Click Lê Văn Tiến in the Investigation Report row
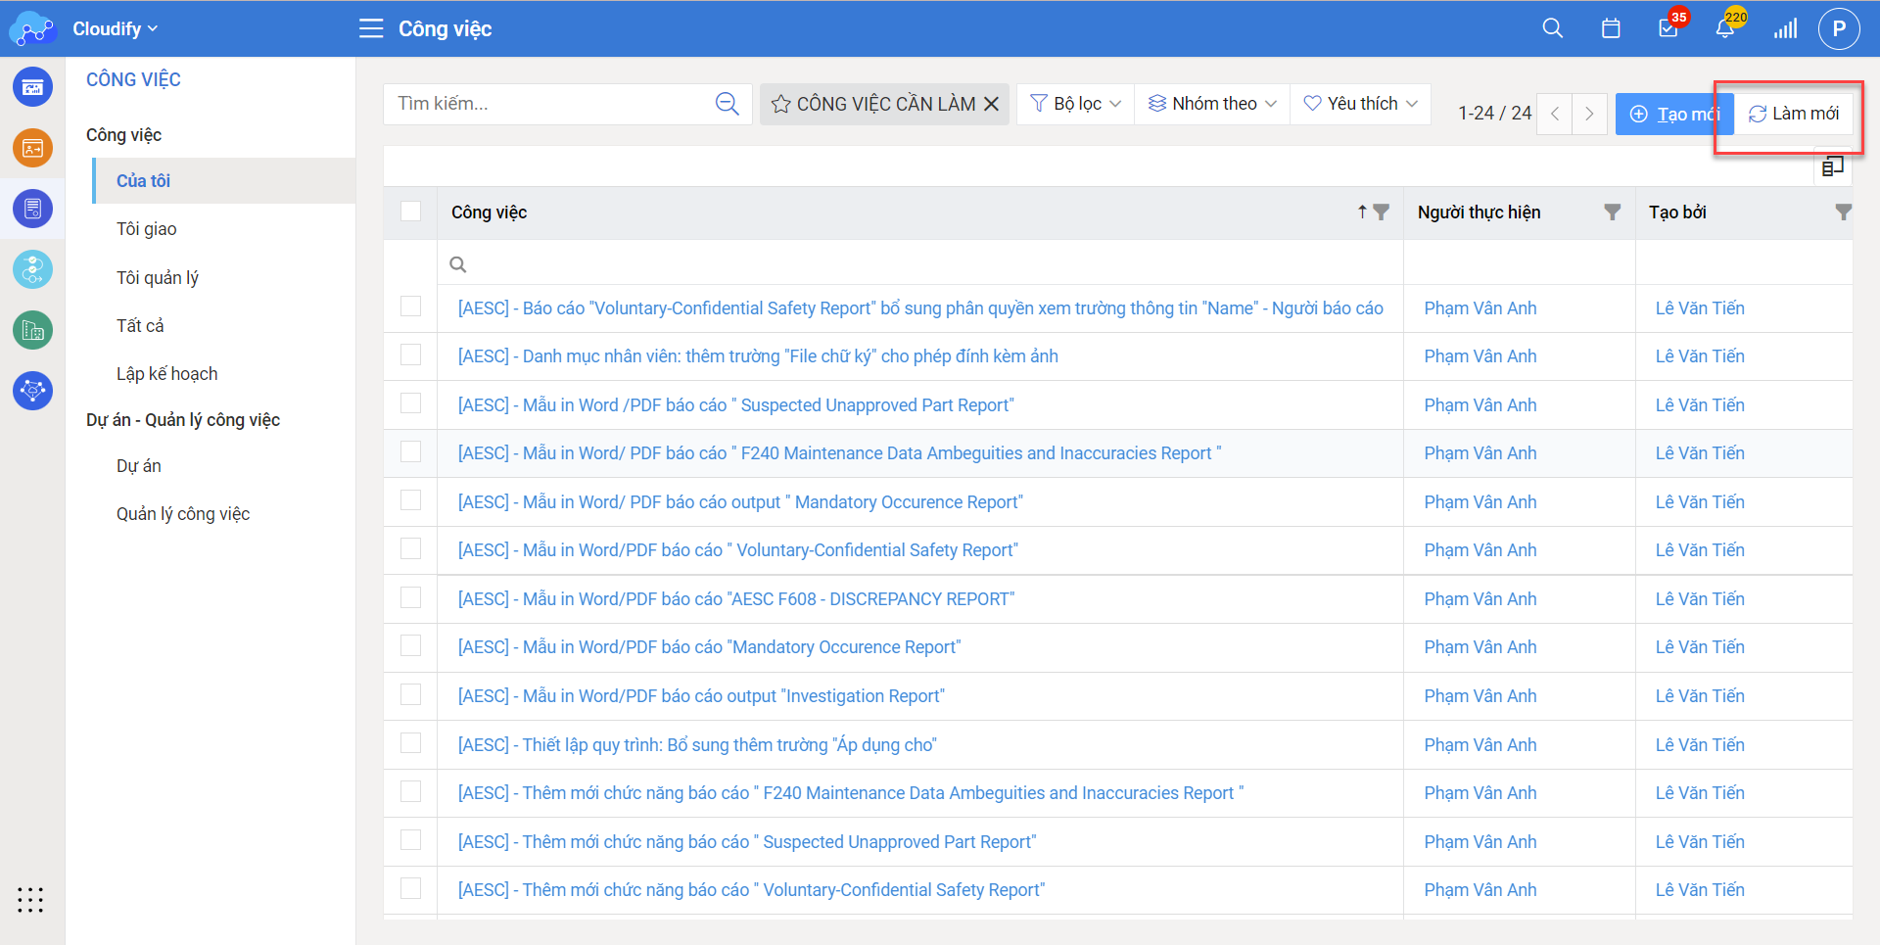Image resolution: width=1880 pixels, height=945 pixels. [x=1700, y=696]
